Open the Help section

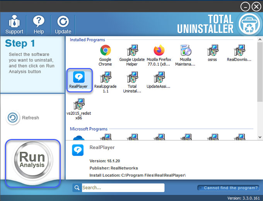click(39, 24)
